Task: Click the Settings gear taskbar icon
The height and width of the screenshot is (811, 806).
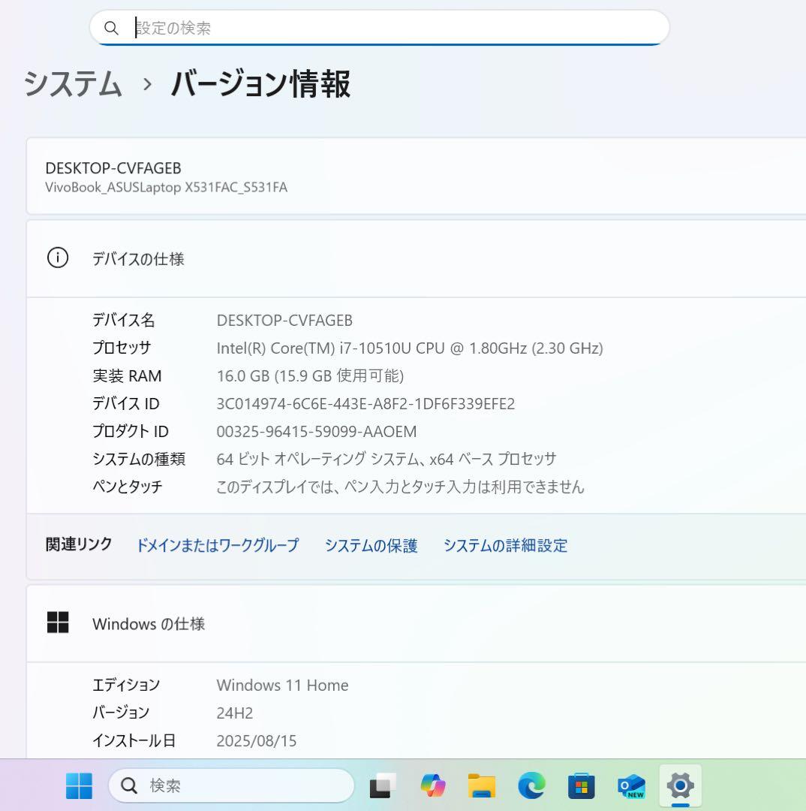Action: click(681, 785)
